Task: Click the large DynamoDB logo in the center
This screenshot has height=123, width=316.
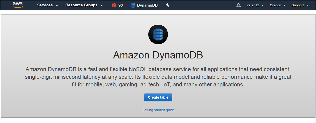Action: pos(158,35)
